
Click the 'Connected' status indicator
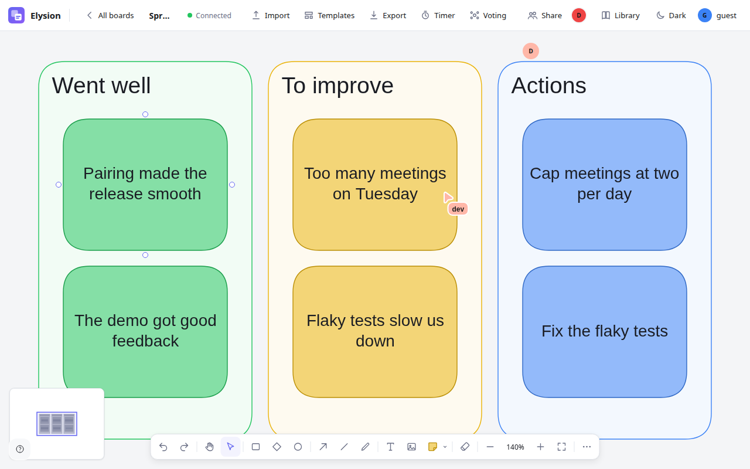[209, 15]
